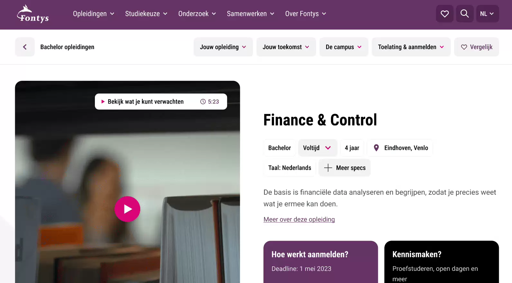Expand the Voltijd study form dropdown

[317, 148]
